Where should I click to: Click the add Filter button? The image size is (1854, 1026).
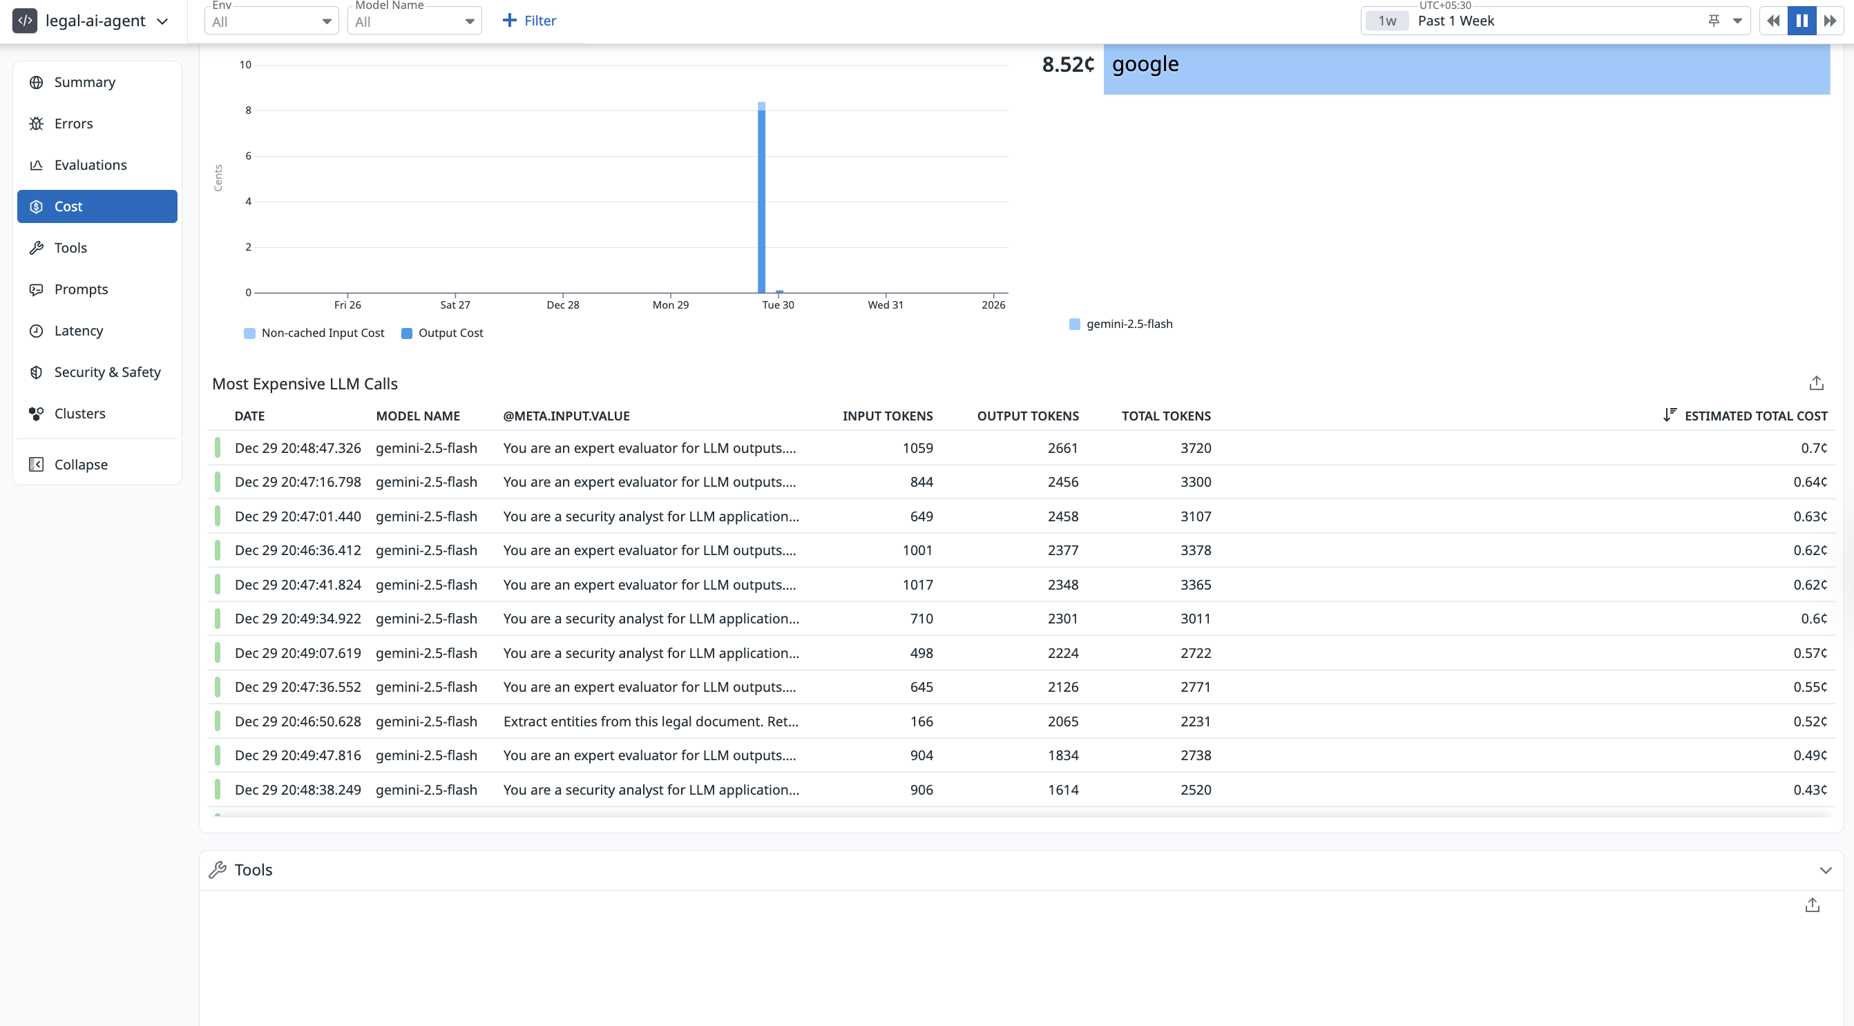[529, 21]
